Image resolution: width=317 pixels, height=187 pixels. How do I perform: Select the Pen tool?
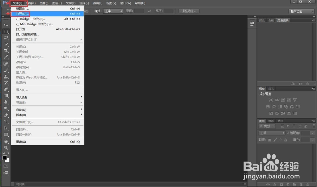click(x=6, y=115)
